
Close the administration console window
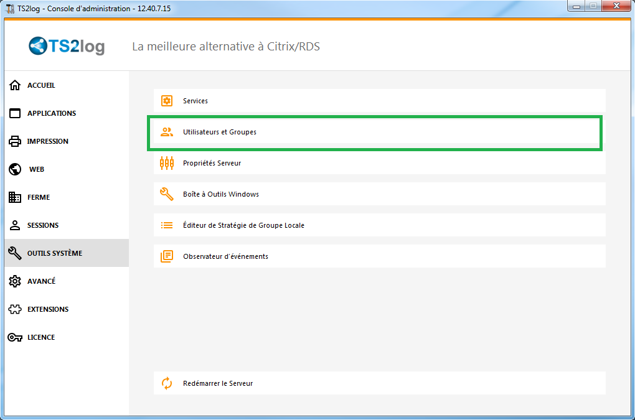(x=617, y=6)
